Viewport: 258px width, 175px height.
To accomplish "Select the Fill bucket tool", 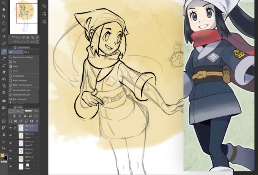I will [4, 100].
